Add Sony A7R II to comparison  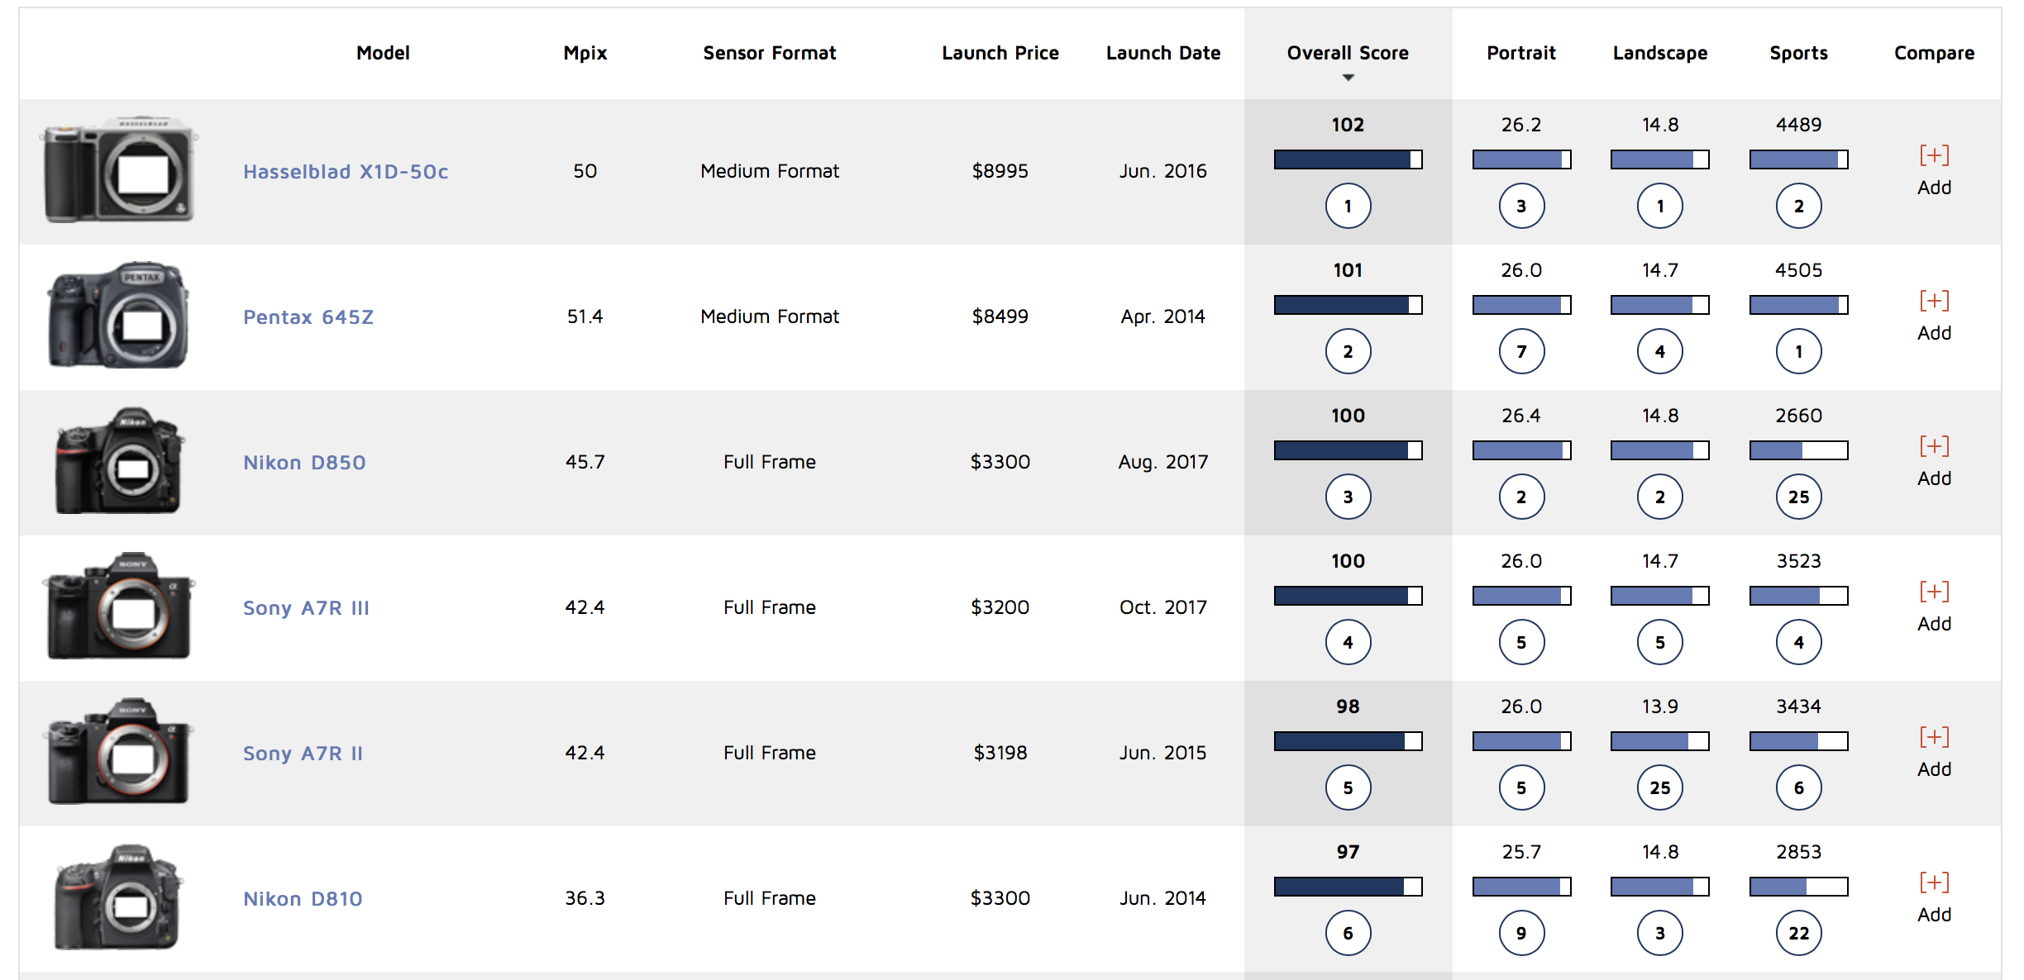click(x=1933, y=738)
